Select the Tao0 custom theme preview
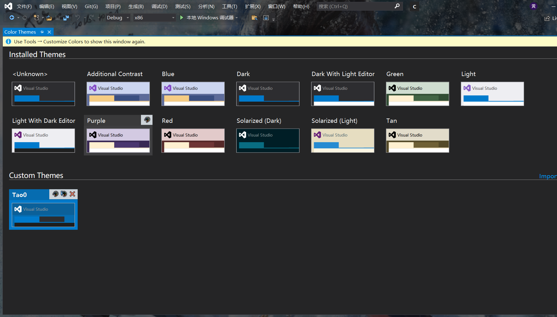The image size is (557, 317). [43, 215]
